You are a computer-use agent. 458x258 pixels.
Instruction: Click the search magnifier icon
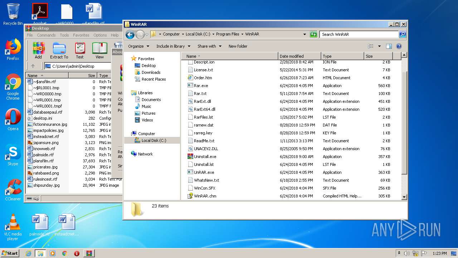coord(403,34)
